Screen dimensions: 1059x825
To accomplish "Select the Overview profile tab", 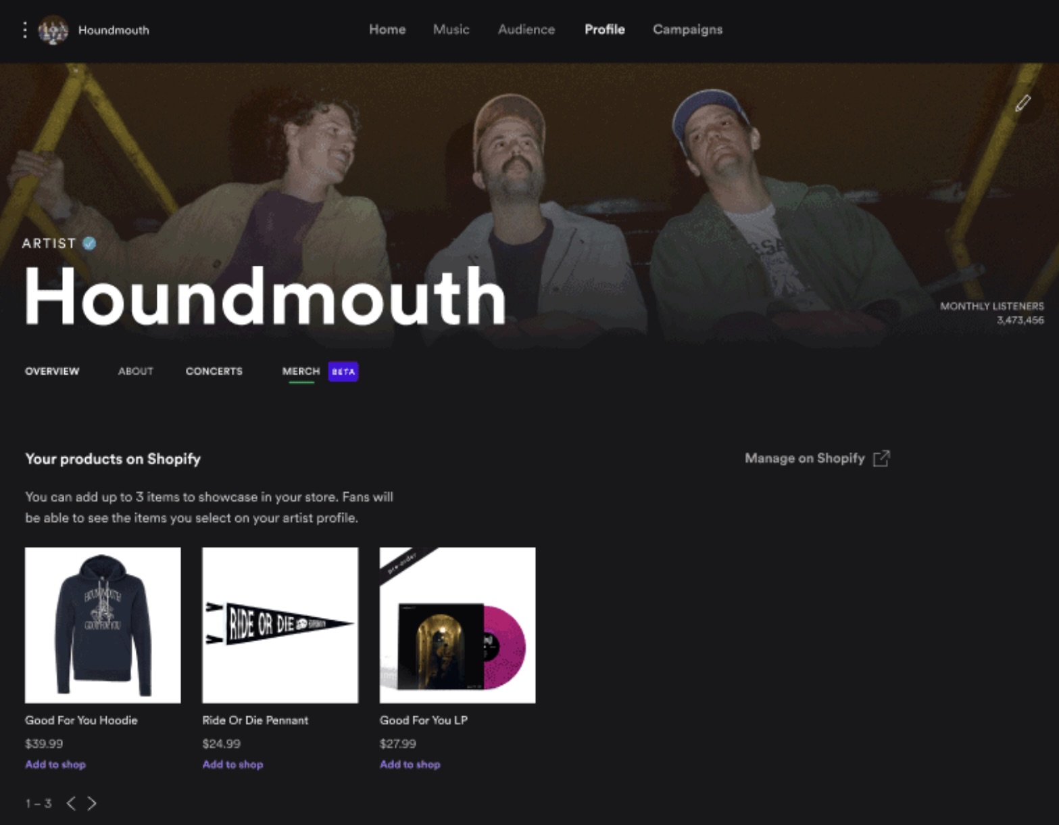I will tap(52, 371).
